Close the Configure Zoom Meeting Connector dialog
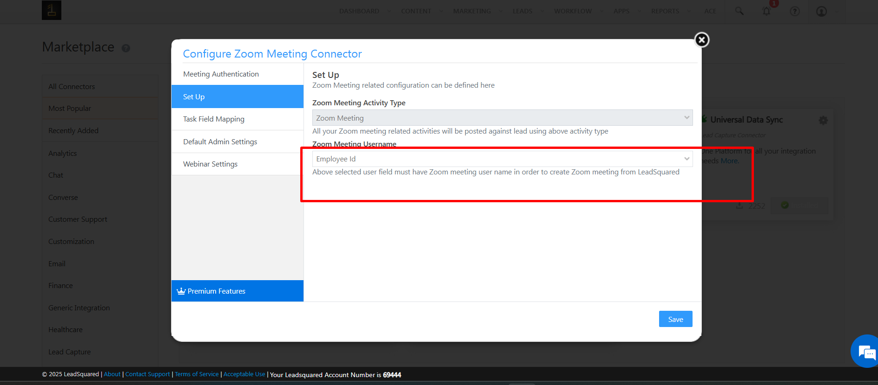 click(x=702, y=40)
